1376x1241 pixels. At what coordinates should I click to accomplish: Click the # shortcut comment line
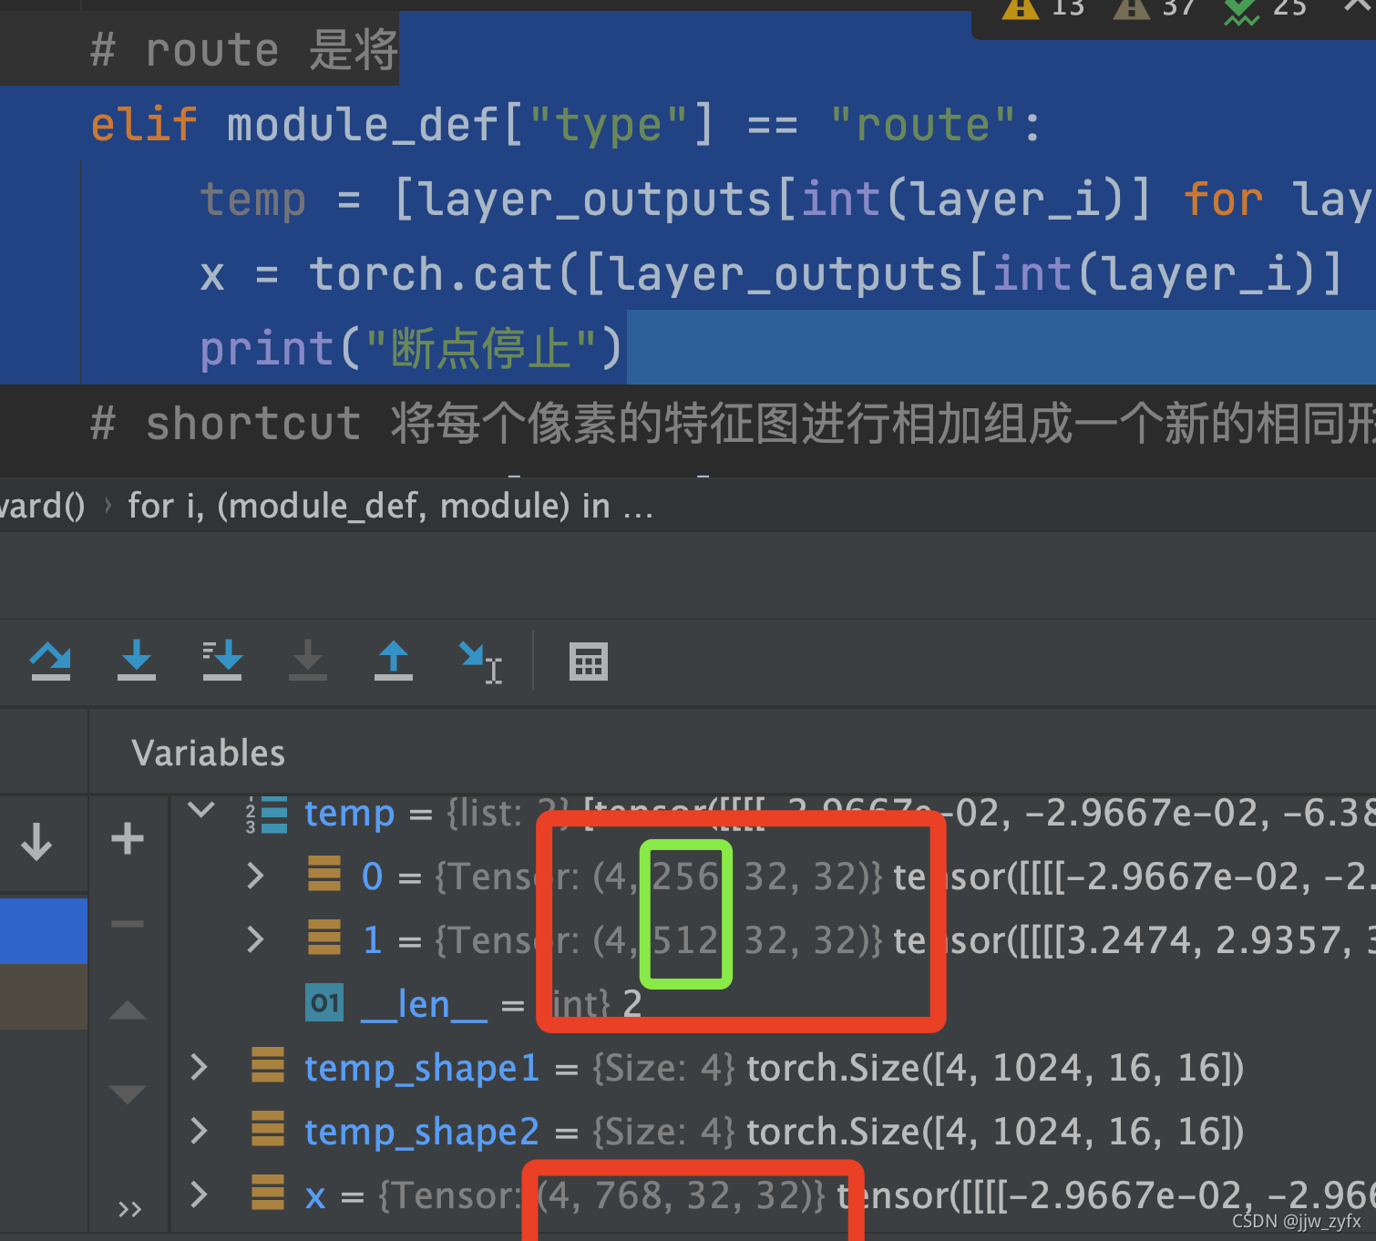pos(733,424)
